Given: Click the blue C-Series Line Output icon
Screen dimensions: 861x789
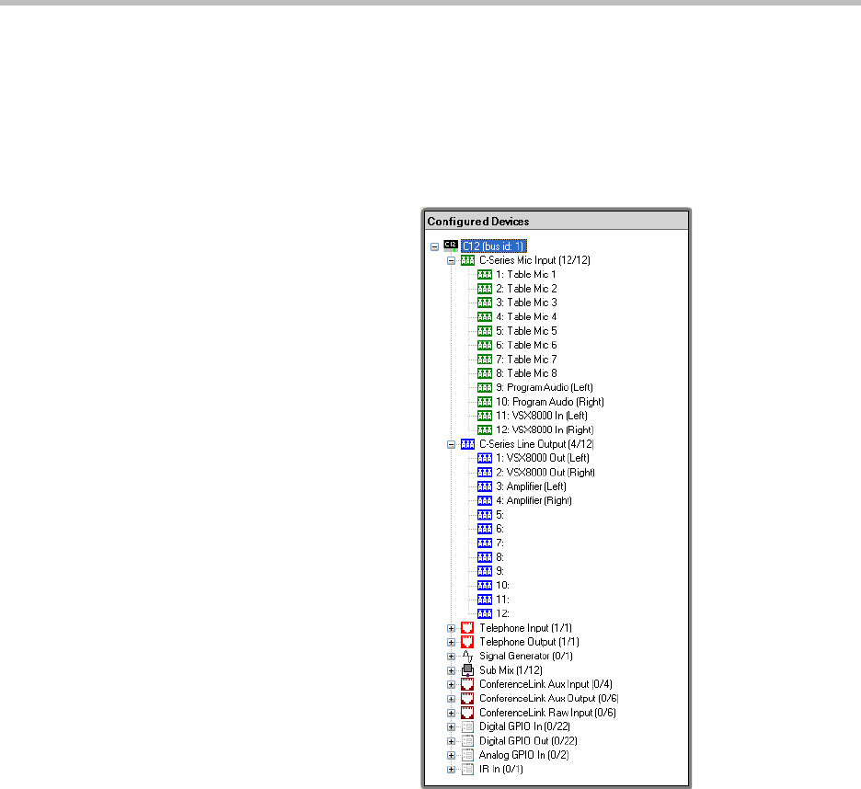Looking at the screenshot, I should coord(467,444).
